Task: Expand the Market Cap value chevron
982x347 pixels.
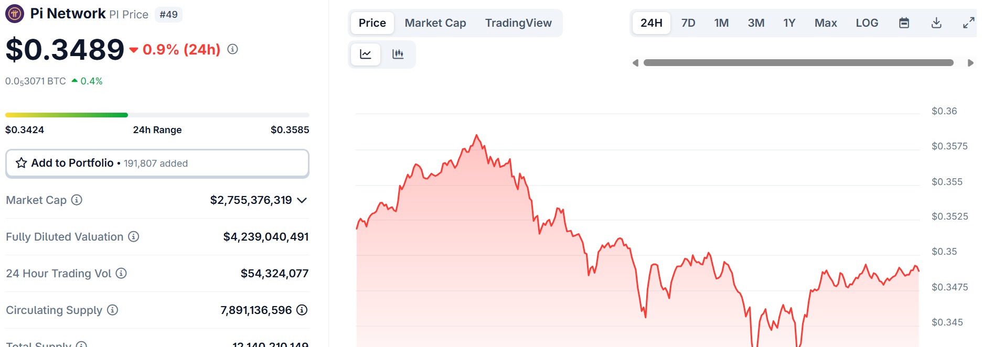Action: (302, 200)
